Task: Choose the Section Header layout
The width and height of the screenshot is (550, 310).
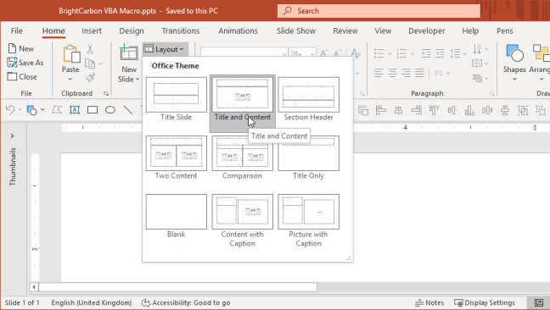Action: tap(309, 99)
